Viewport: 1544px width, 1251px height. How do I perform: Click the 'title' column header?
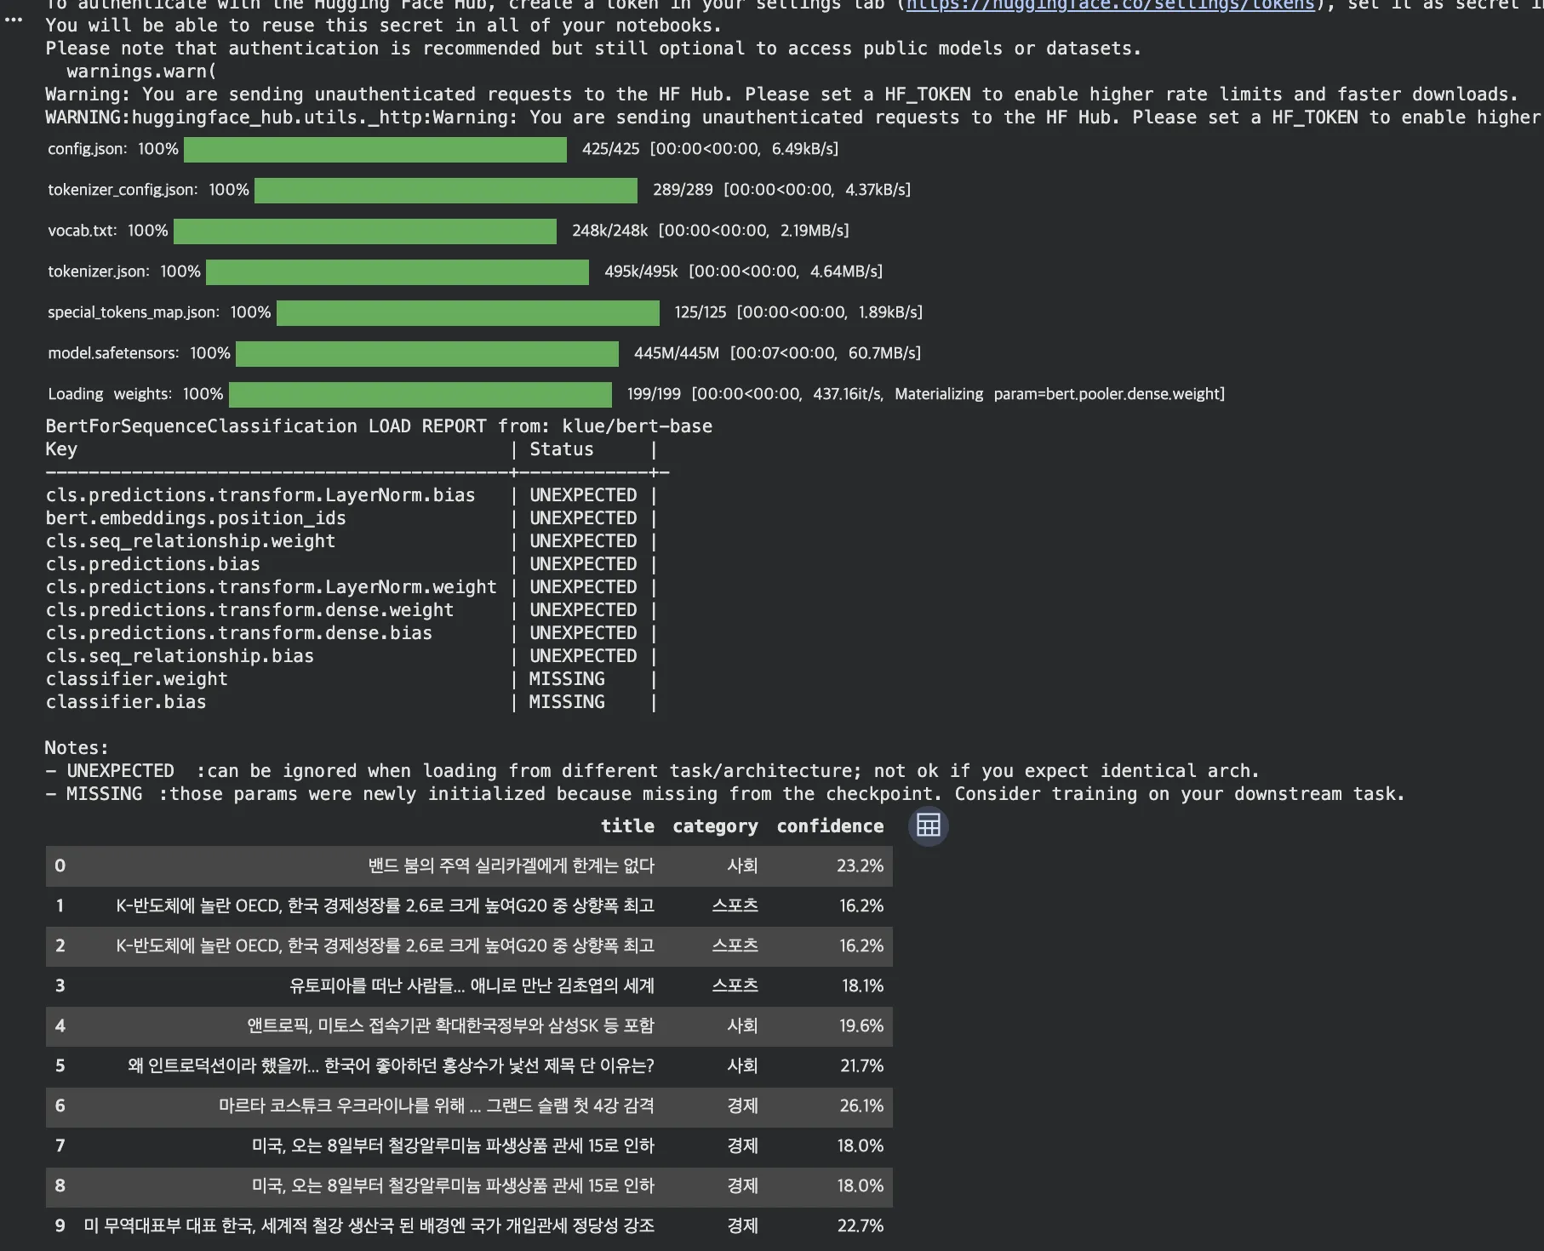tap(627, 825)
